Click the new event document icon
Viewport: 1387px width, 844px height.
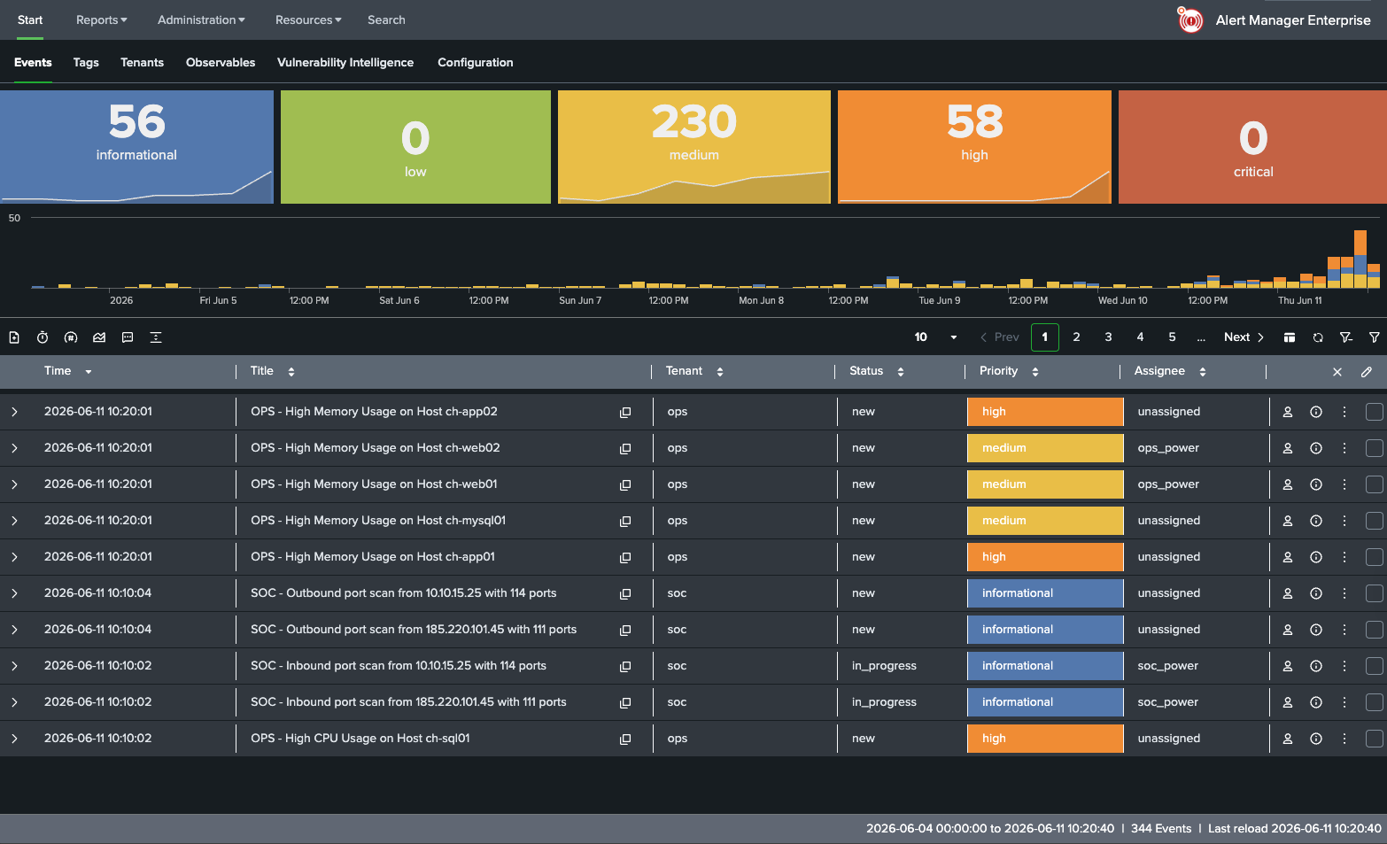(14, 337)
